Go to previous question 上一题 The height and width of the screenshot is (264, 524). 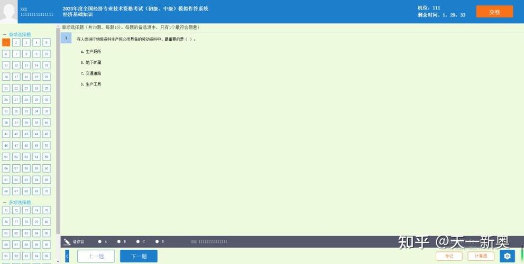click(x=96, y=256)
